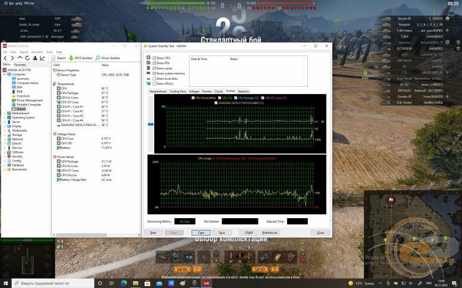Open File Explorer from taskbar

(x=135, y=283)
